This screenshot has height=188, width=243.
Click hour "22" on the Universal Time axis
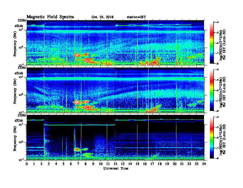coord(189,164)
